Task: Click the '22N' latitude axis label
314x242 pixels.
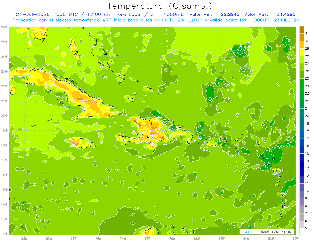Action: [4, 86]
